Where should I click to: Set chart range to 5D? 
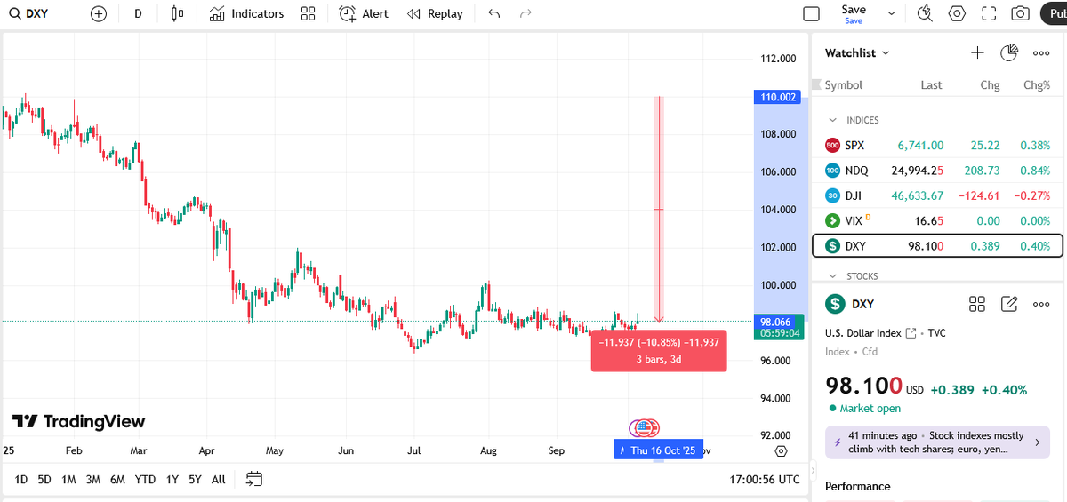point(45,480)
